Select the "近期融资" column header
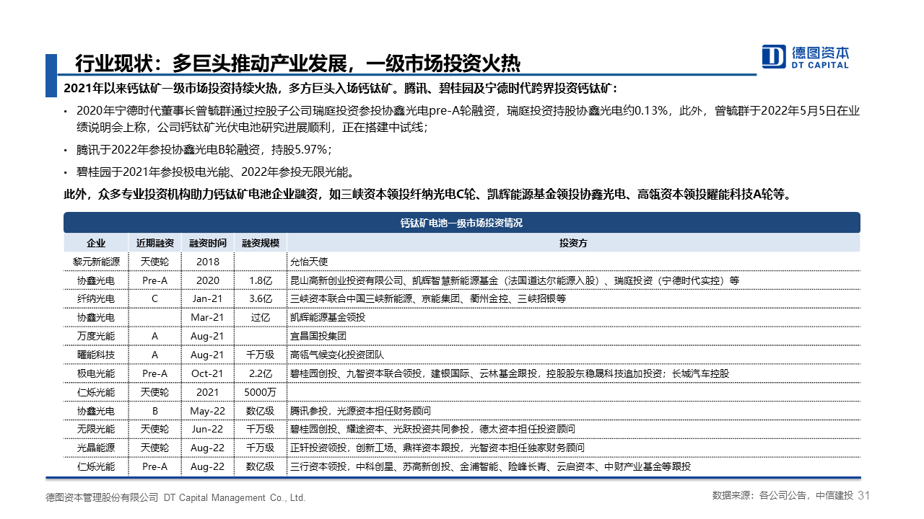This screenshot has width=924, height=519. pyautogui.click(x=154, y=243)
